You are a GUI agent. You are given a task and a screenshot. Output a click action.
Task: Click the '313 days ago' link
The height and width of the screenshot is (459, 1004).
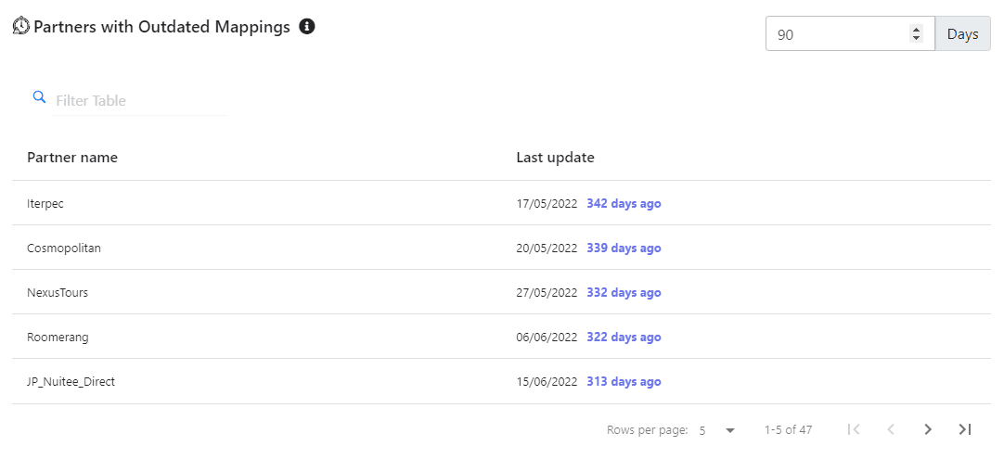pos(624,381)
